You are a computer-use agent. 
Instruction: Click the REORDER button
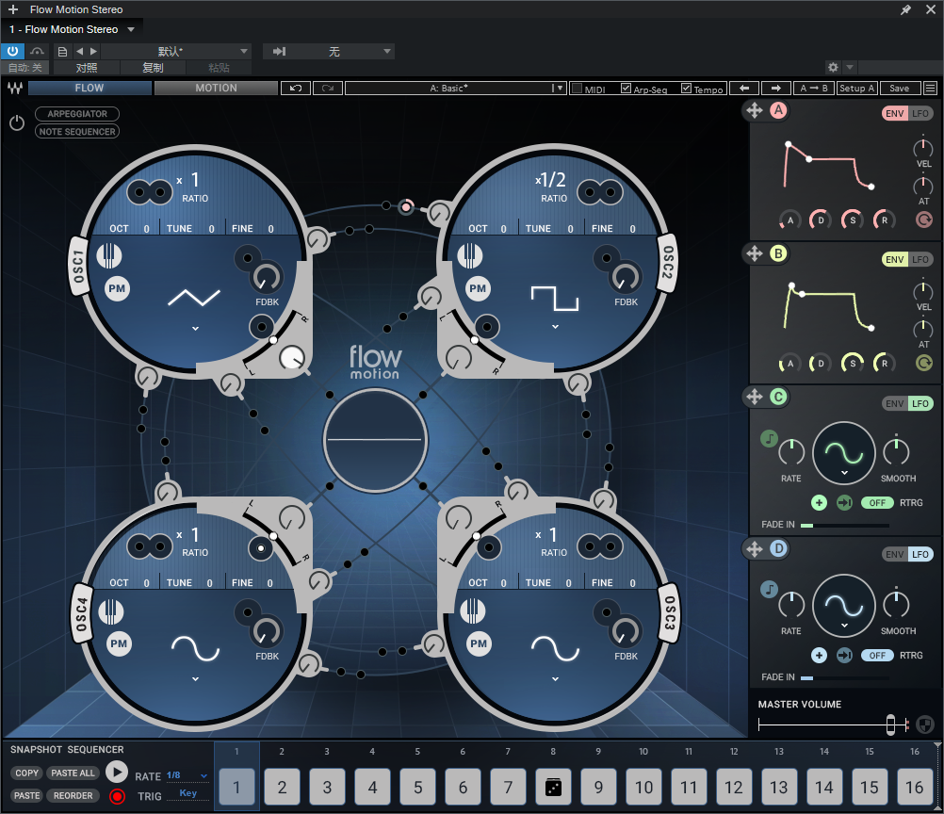pyautogui.click(x=73, y=795)
